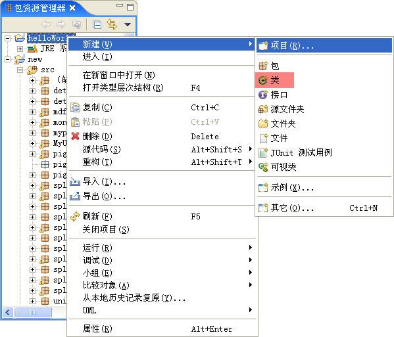Open the 小组(E) submenu
The image size is (394, 337).
[x=162, y=273]
